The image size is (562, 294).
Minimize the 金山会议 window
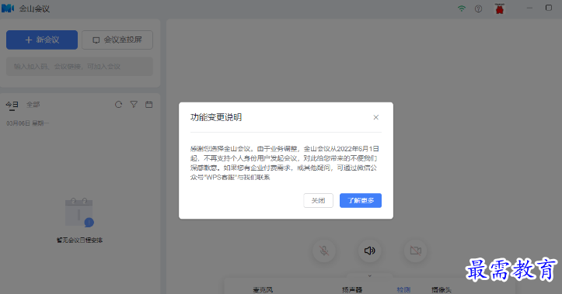tap(529, 8)
